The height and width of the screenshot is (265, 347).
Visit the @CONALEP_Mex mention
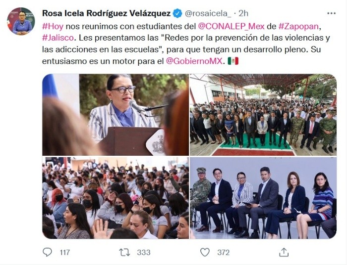coord(231,27)
